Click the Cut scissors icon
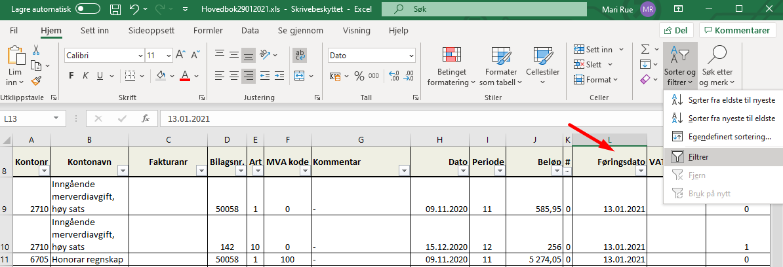783x267 pixels. coord(36,50)
